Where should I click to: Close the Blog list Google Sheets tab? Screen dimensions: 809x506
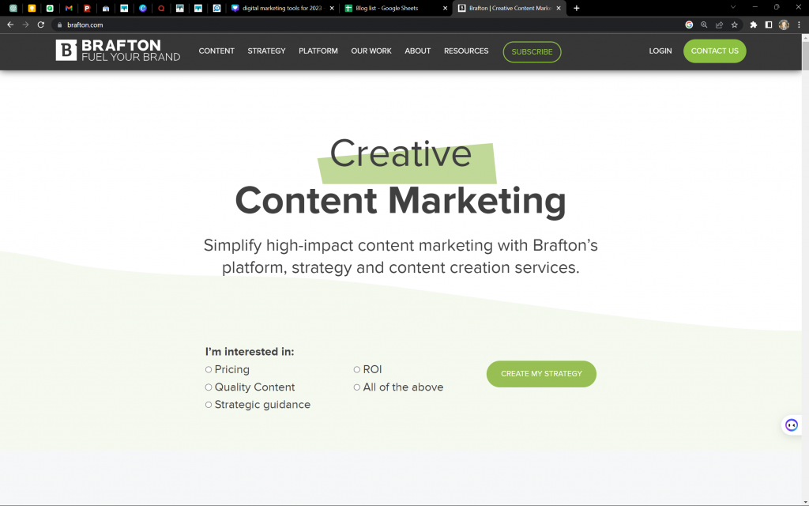click(x=446, y=8)
